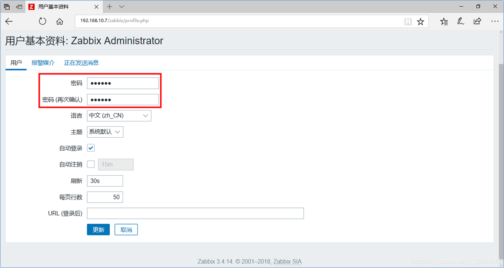
Task: Click the 取消 button
Action: click(126, 230)
